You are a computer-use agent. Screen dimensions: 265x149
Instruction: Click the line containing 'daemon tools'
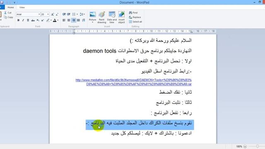(x=137, y=50)
